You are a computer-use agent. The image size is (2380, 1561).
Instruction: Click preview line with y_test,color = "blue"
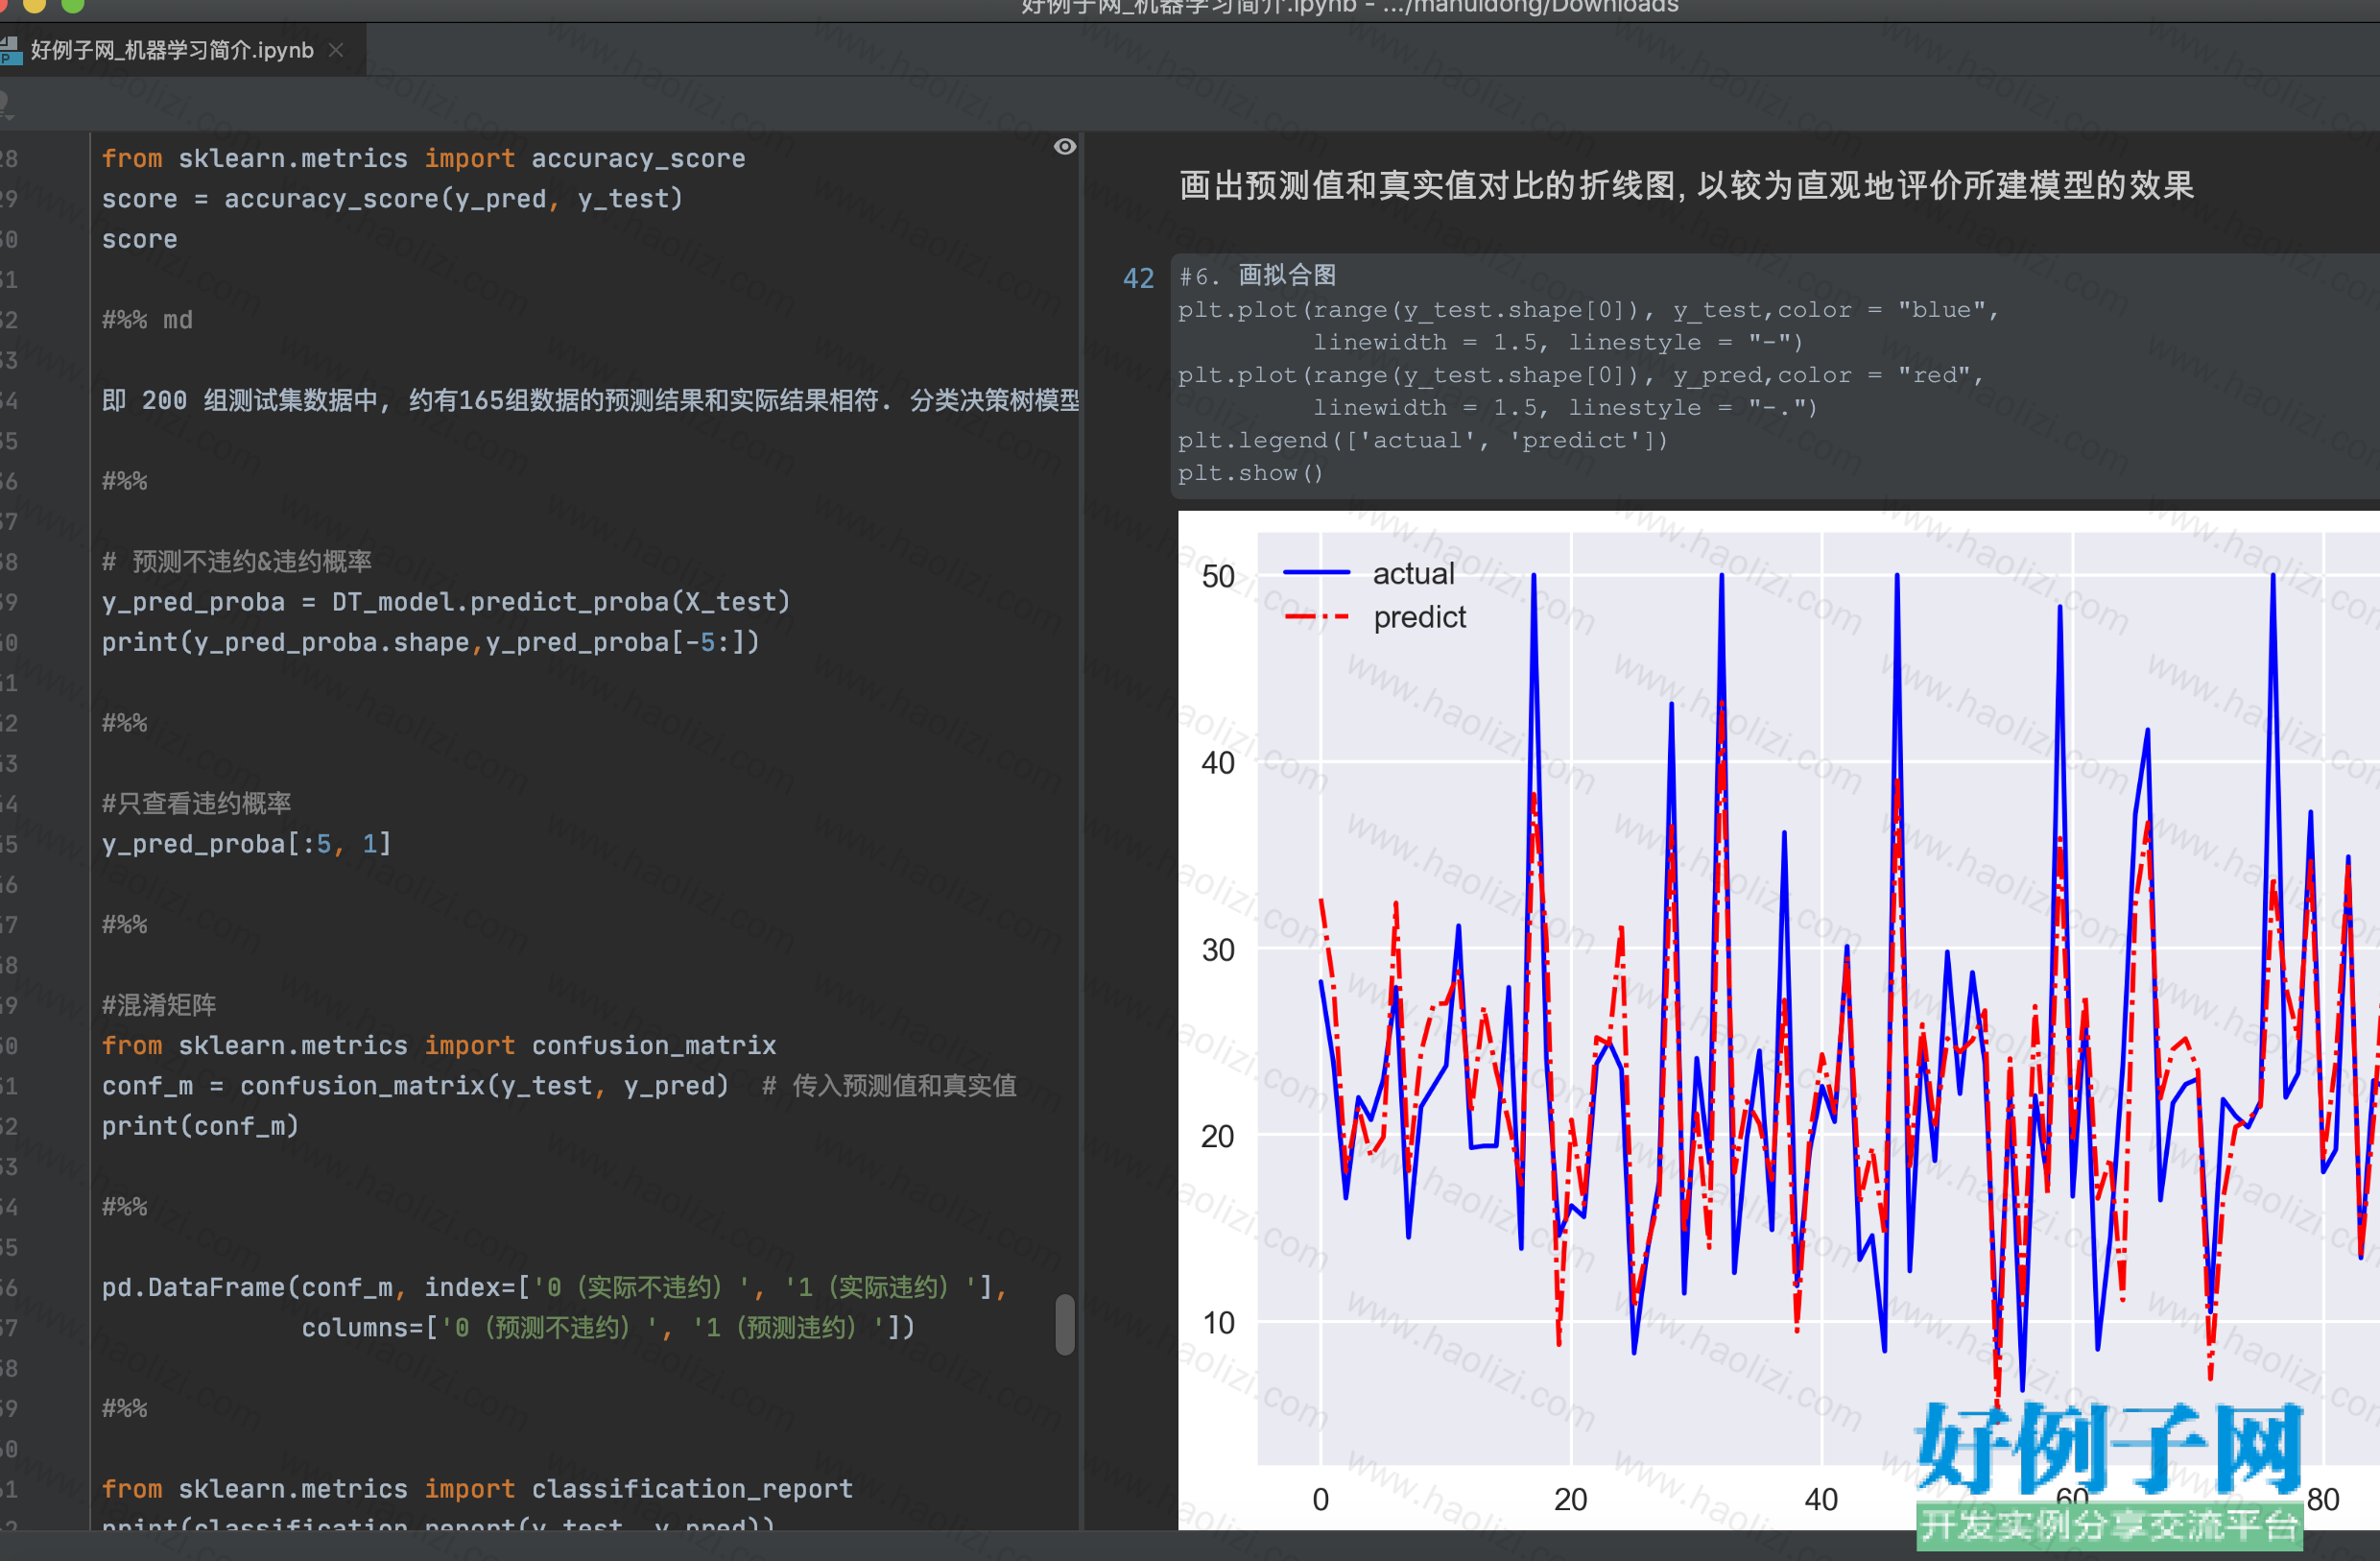point(1588,310)
